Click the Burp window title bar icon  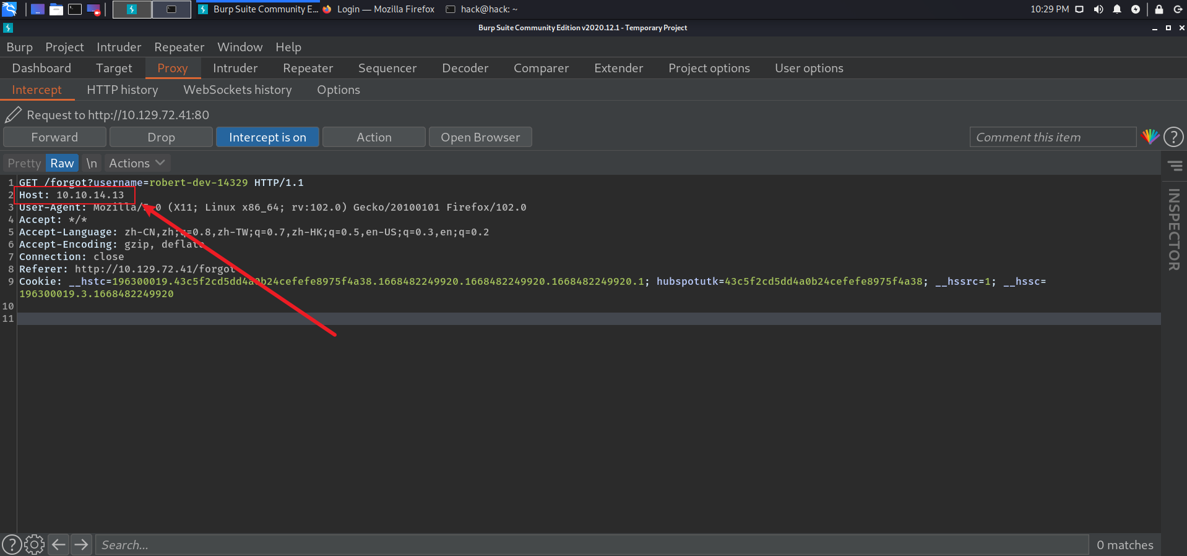click(x=8, y=28)
